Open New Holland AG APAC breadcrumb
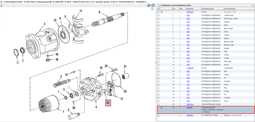 click(15, 2)
